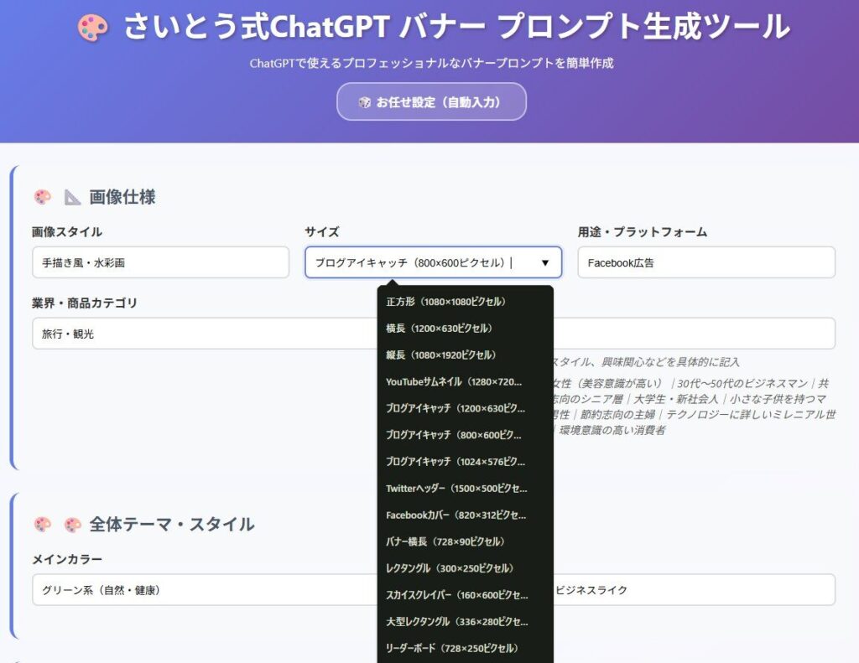Click the first palette icon beside 全体テーマ・スタイル
This screenshot has width=859, height=663.
(x=43, y=524)
